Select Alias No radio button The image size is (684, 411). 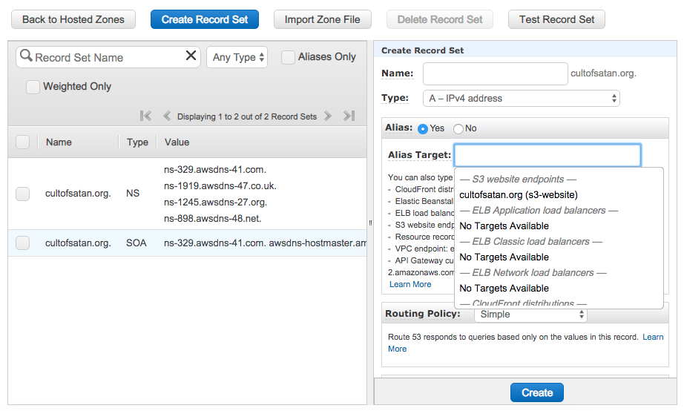(458, 128)
